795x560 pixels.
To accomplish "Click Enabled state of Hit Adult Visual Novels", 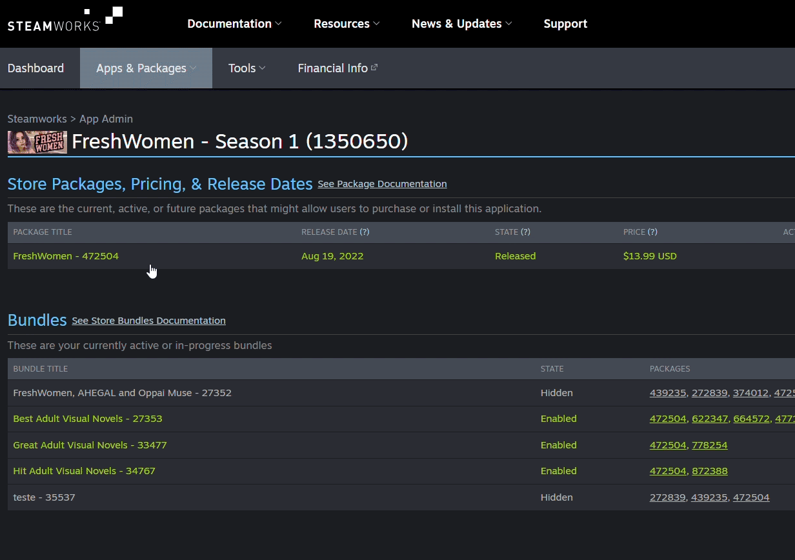I will pyautogui.click(x=559, y=471).
